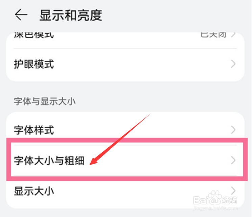Click the chevron next to 字体样式

click(x=233, y=130)
